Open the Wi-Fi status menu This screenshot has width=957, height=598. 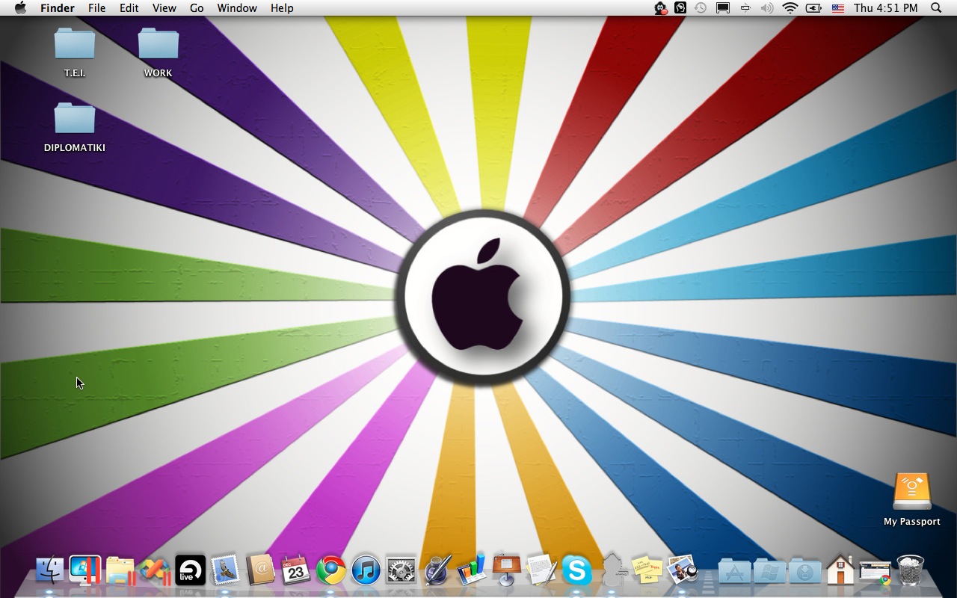[790, 8]
